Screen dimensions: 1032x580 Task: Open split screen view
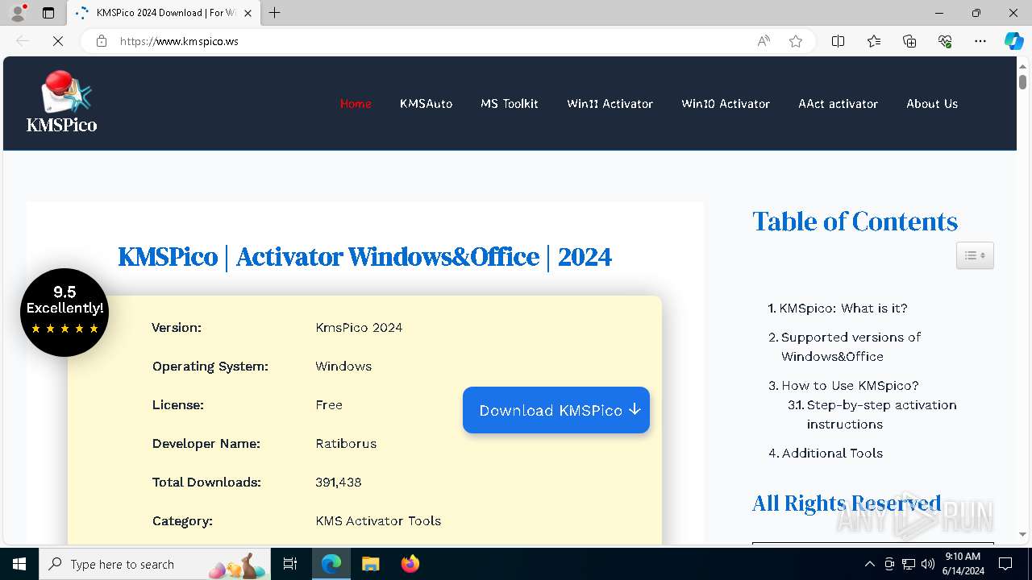pos(838,41)
